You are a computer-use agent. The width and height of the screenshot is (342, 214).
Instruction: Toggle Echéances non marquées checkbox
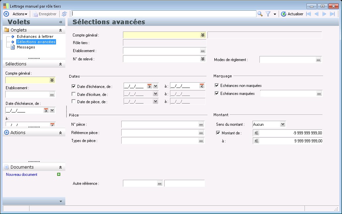pos(217,86)
